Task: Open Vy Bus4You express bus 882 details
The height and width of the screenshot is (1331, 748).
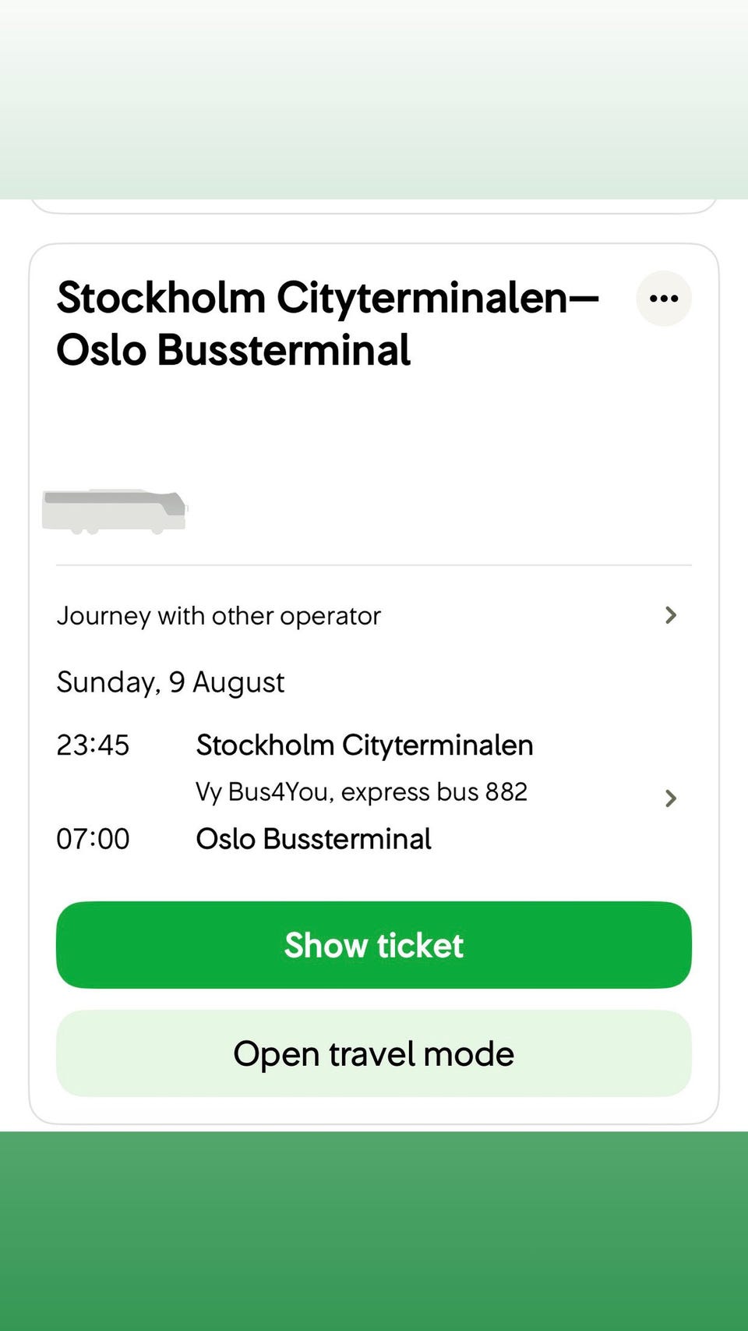Action: (362, 792)
